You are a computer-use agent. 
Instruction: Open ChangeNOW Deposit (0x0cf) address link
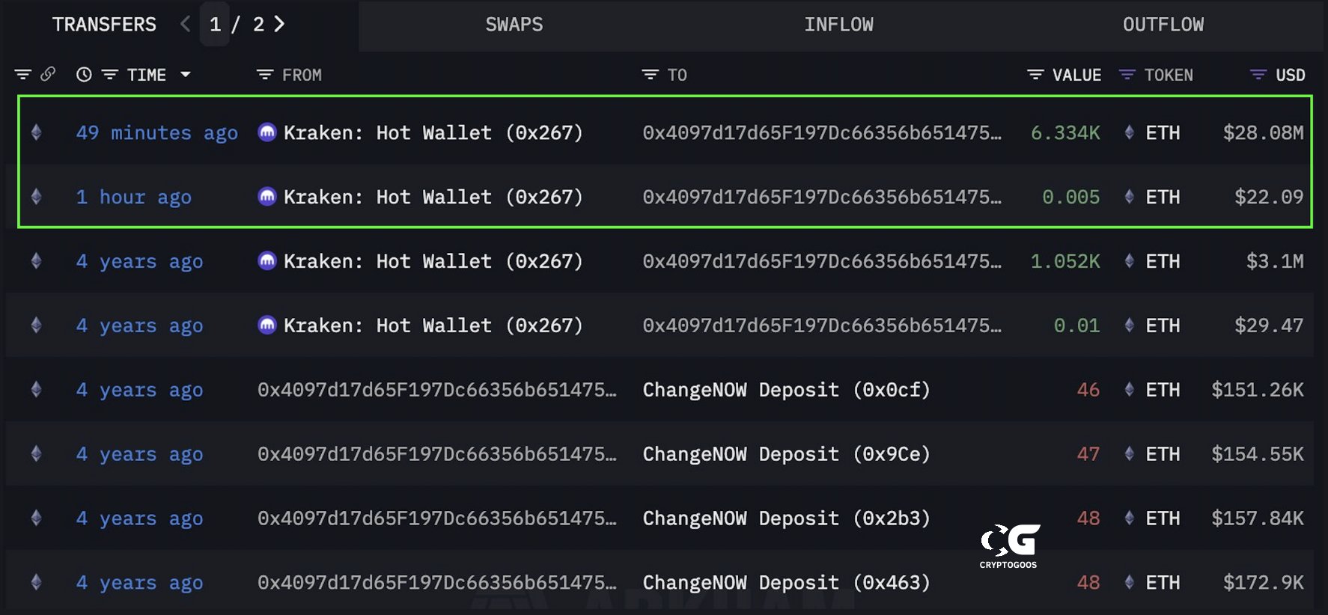[786, 390]
